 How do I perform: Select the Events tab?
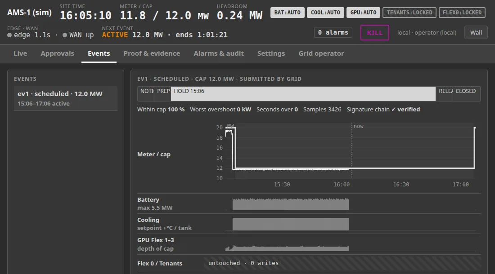point(99,53)
